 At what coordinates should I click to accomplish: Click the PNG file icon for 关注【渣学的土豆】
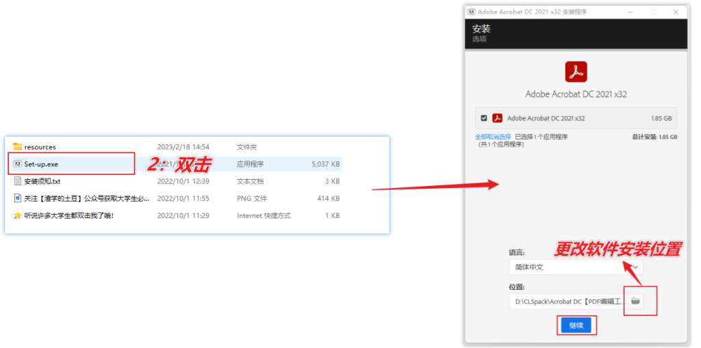pyautogui.click(x=17, y=198)
